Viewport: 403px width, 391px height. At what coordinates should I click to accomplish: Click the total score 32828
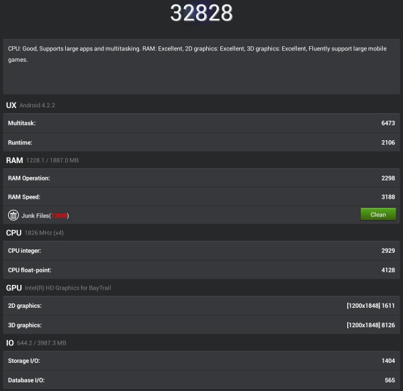point(201,13)
